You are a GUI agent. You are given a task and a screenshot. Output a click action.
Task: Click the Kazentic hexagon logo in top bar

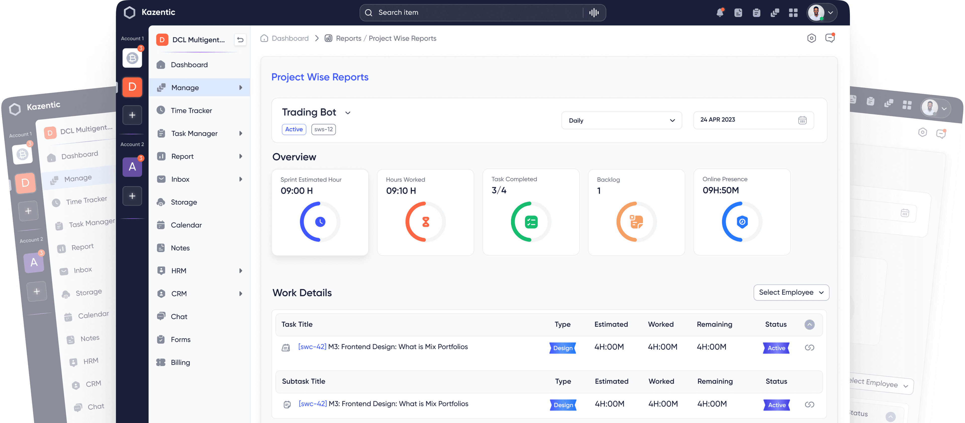129,12
